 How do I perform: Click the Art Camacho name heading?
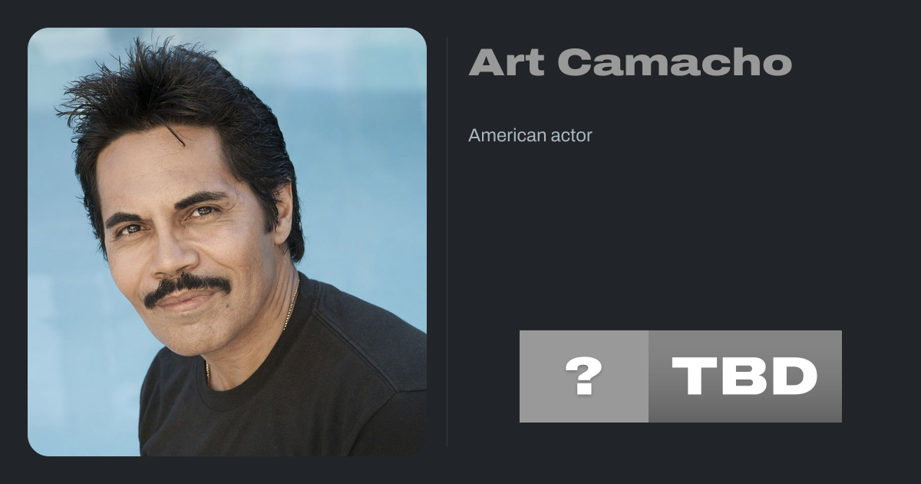point(630,62)
